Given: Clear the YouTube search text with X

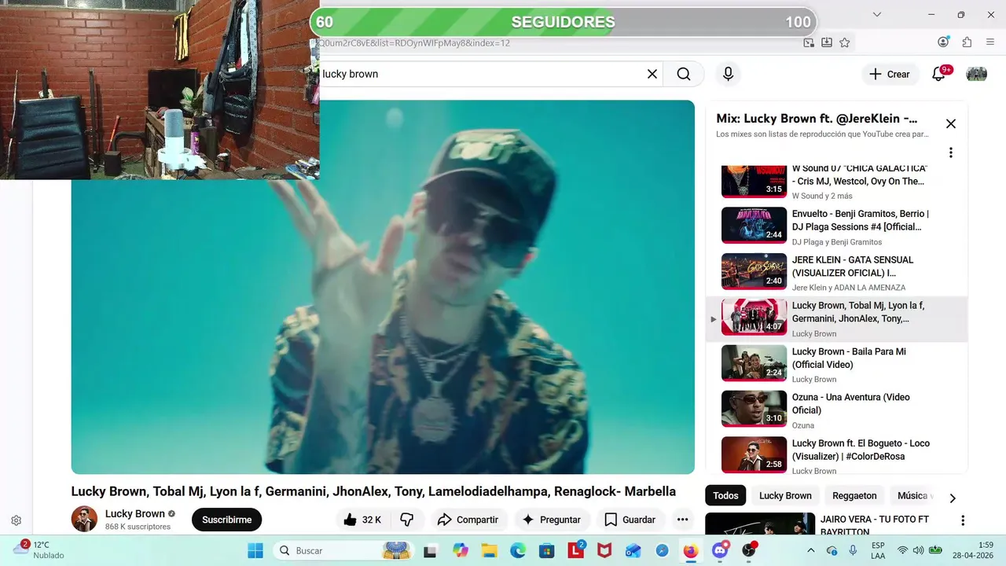Looking at the screenshot, I should 652,74.
